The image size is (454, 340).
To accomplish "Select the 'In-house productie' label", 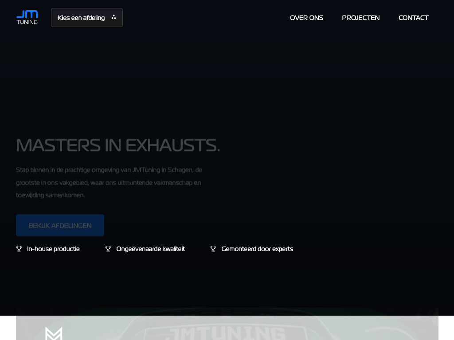I will pos(53,249).
